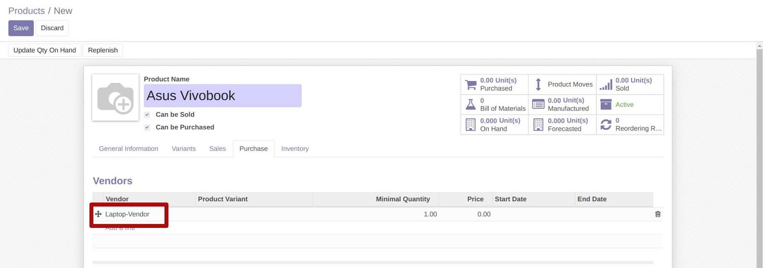Sort by Vendor column header
Image resolution: width=763 pixels, height=268 pixels.
(x=150, y=199)
